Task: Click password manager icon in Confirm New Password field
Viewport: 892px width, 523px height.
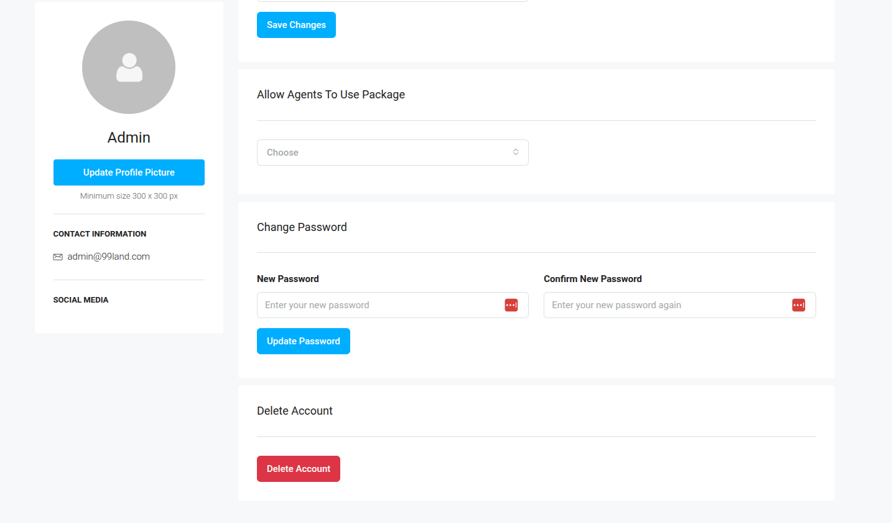Action: (x=798, y=305)
